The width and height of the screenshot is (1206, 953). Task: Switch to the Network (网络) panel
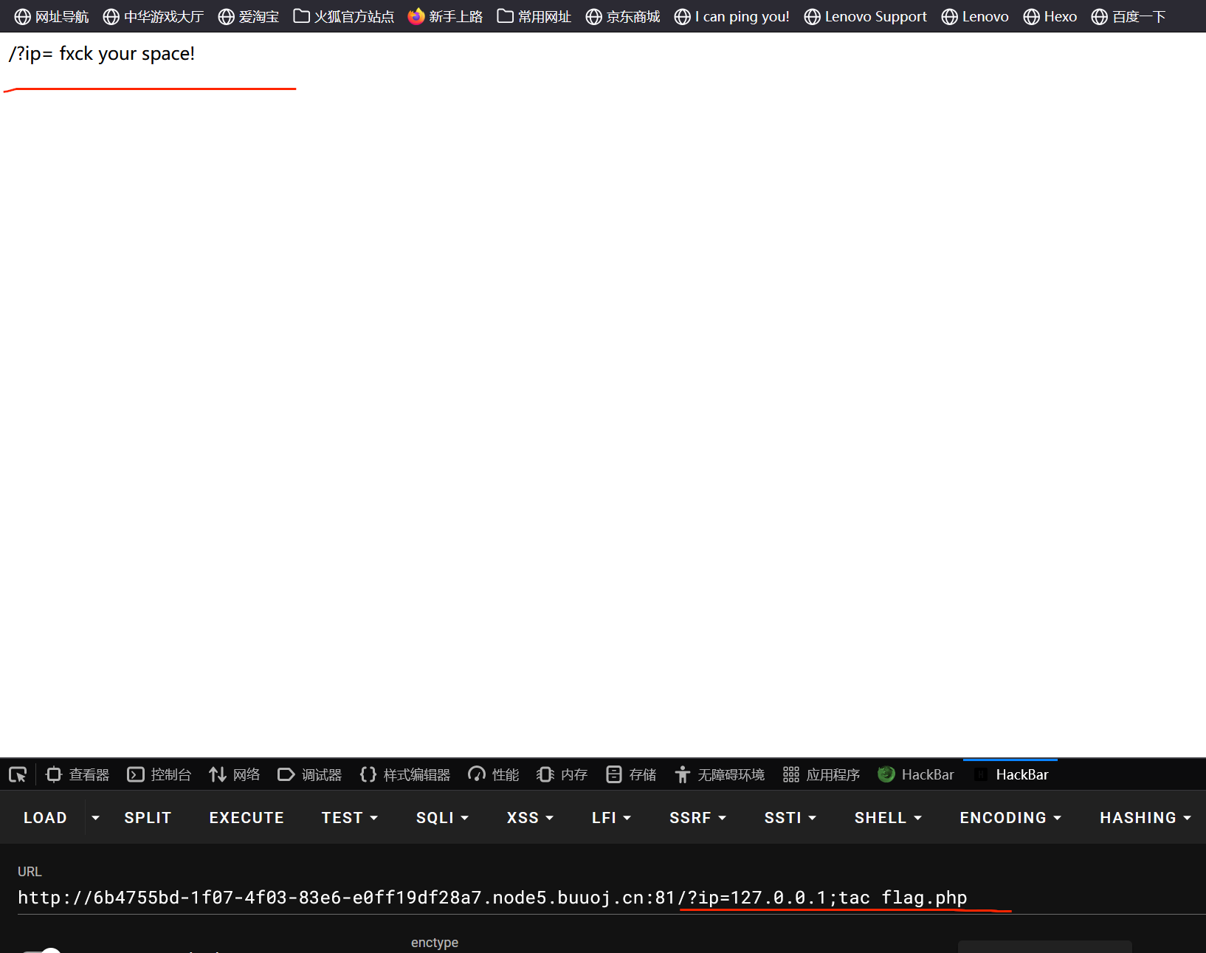pyautogui.click(x=235, y=774)
